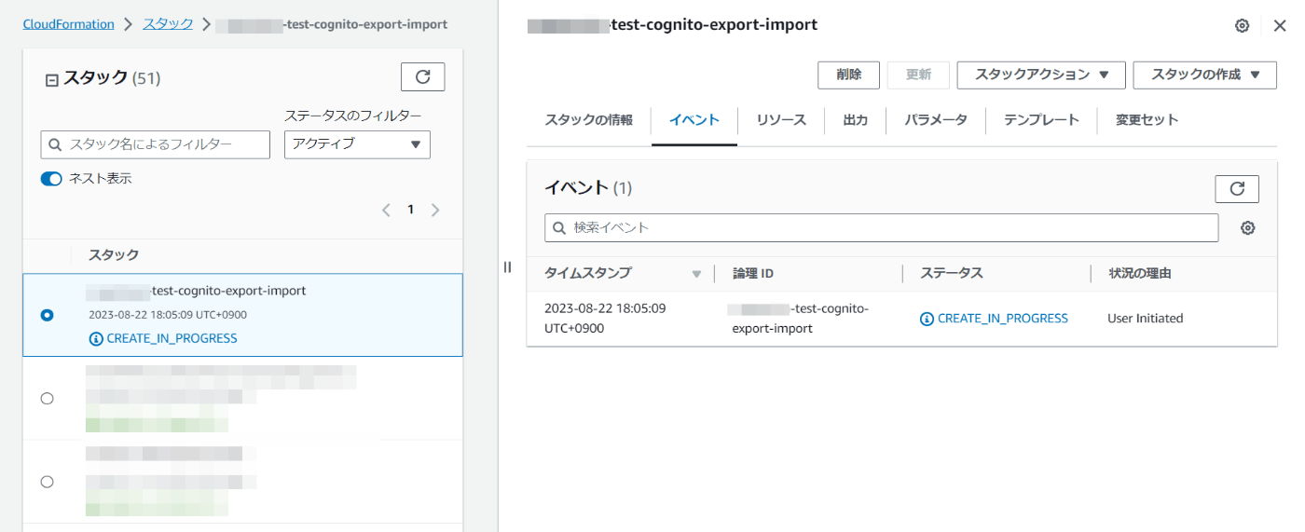Open the スタック breadcrumb link
This screenshot has height=532, width=1305.
[x=168, y=24]
